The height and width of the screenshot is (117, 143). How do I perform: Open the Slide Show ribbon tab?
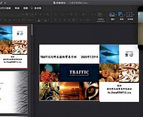[5, 8]
